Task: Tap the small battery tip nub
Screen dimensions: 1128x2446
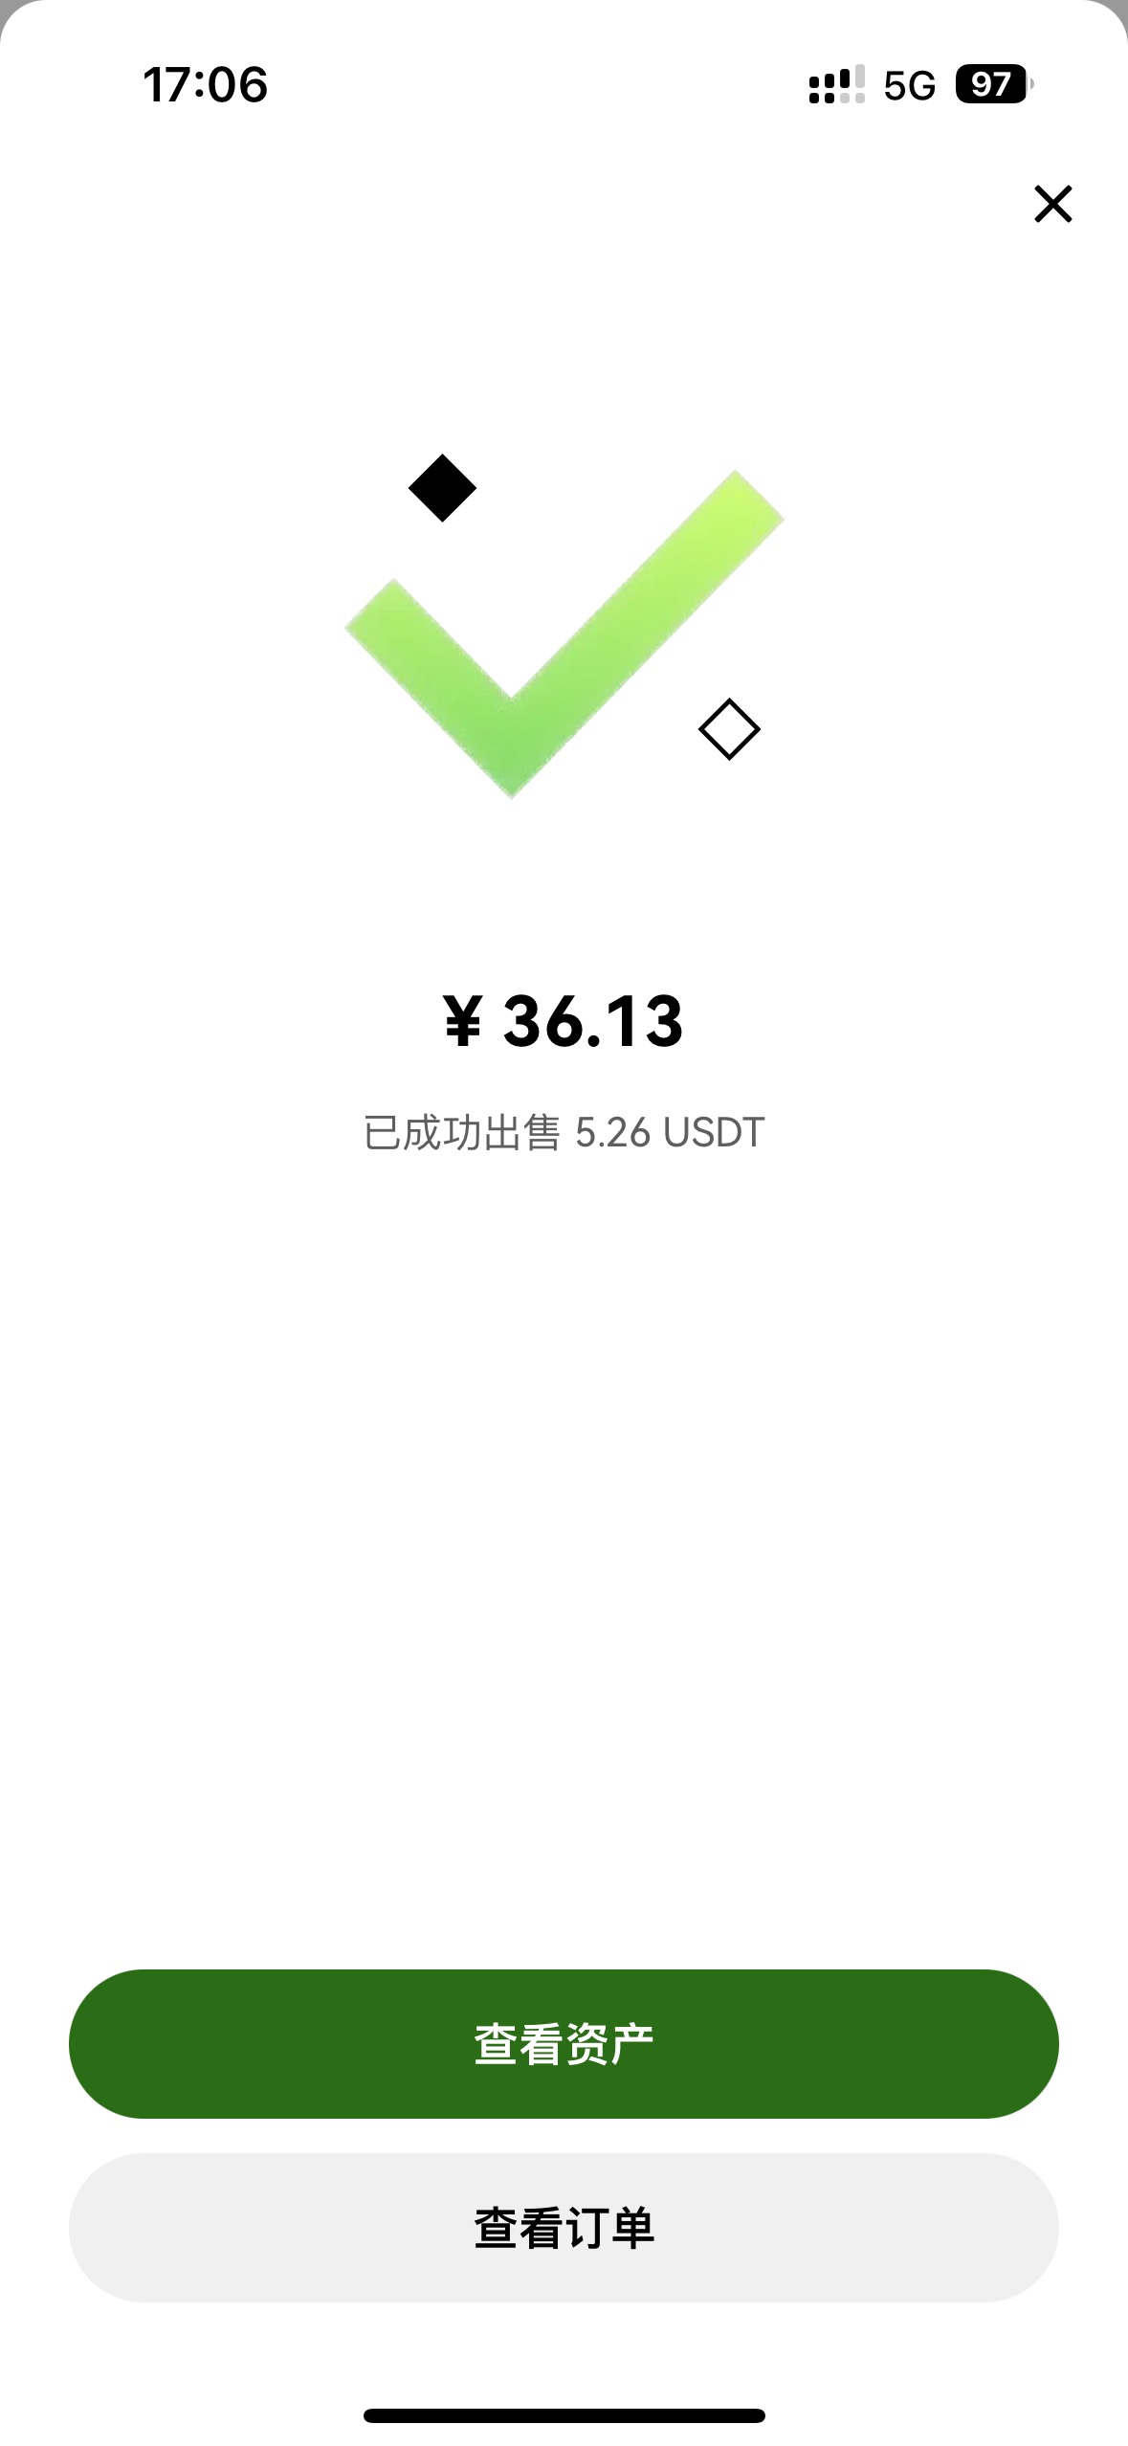Action: coord(1031,84)
